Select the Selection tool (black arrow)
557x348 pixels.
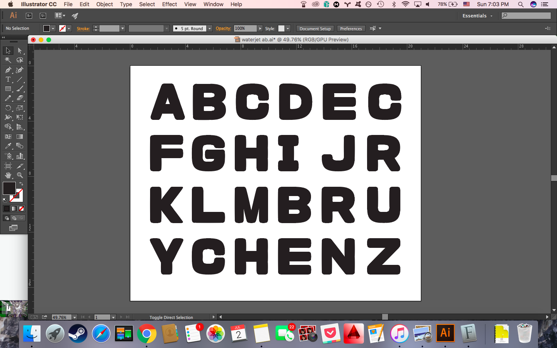8,51
